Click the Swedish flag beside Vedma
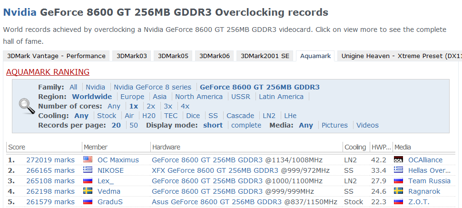462x208 pixels. (88, 191)
